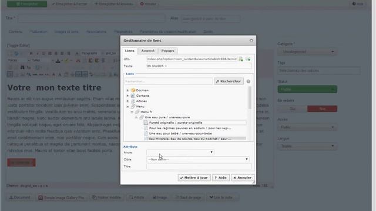Screen dimensions: 376x211
Task: Open the Accès dropdown
Action: pyautogui.click(x=307, y=127)
